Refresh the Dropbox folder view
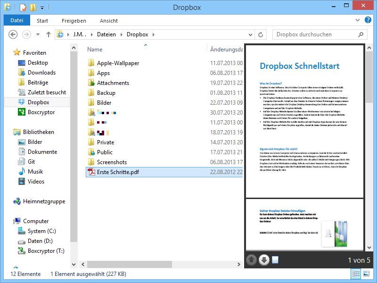377x283 pixels. pyautogui.click(x=261, y=34)
